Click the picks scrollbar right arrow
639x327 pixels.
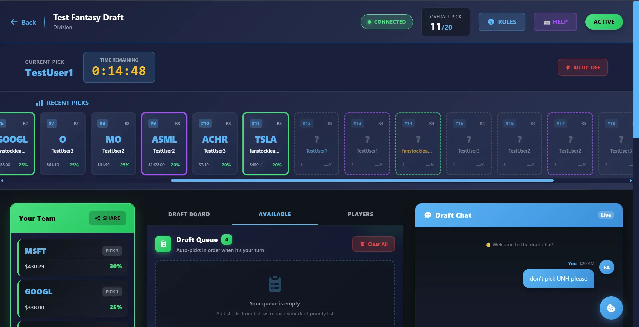pyautogui.click(x=631, y=181)
